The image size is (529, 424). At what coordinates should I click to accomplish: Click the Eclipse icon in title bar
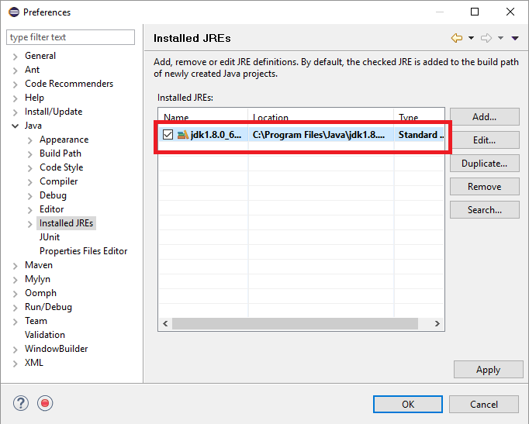coord(14,12)
